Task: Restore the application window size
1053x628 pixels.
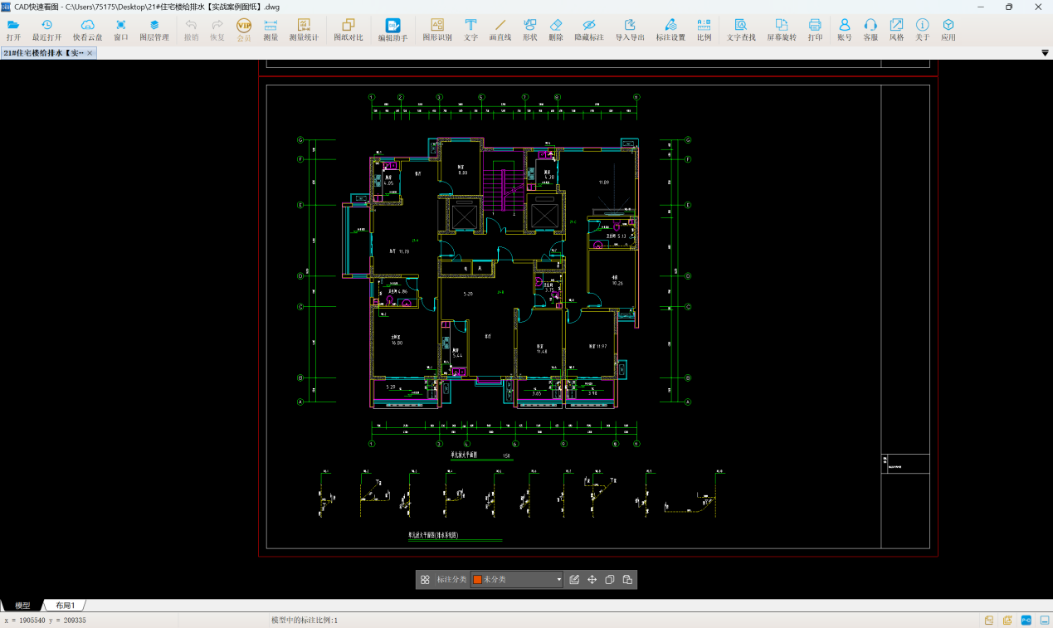Action: point(1009,7)
